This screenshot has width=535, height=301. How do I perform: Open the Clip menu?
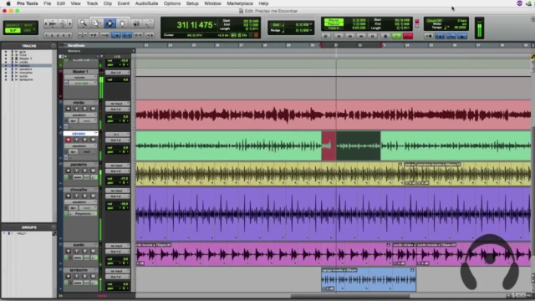[x=108, y=3]
